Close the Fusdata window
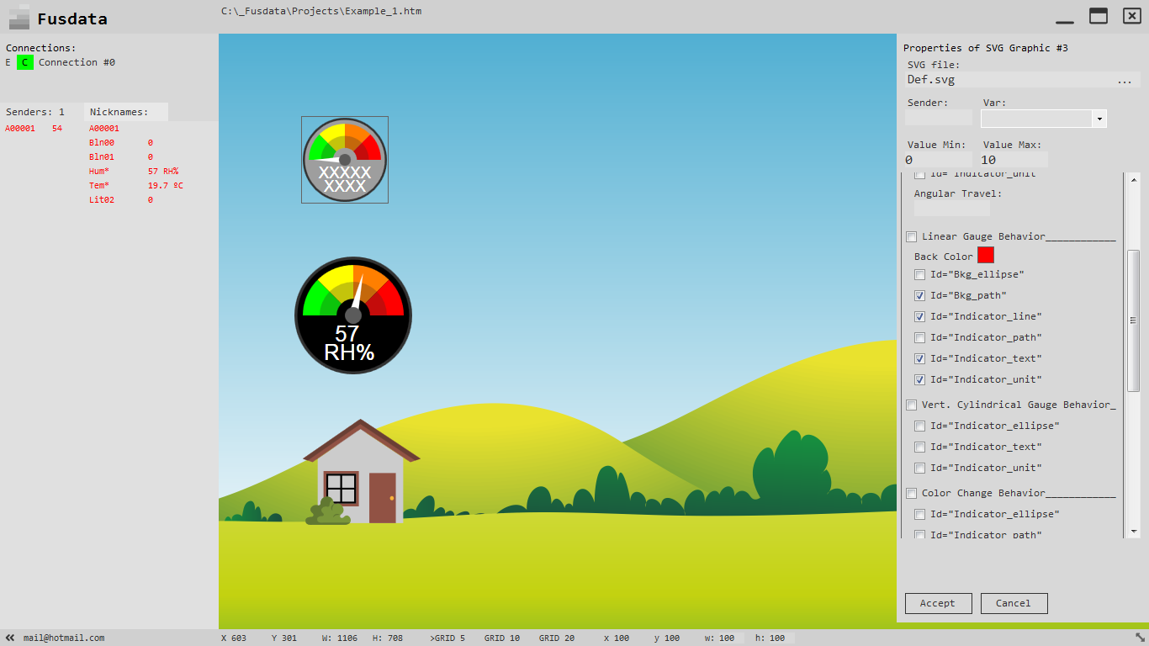This screenshot has width=1149, height=646. 1132,16
